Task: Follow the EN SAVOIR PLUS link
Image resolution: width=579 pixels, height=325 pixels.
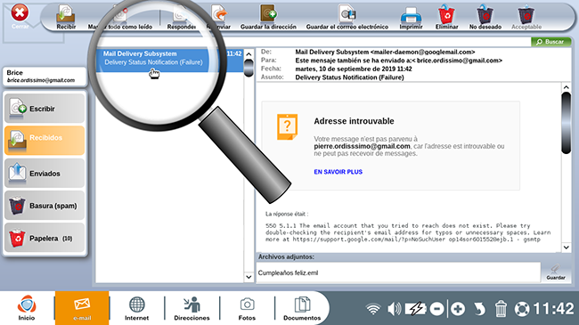Action: click(x=338, y=172)
